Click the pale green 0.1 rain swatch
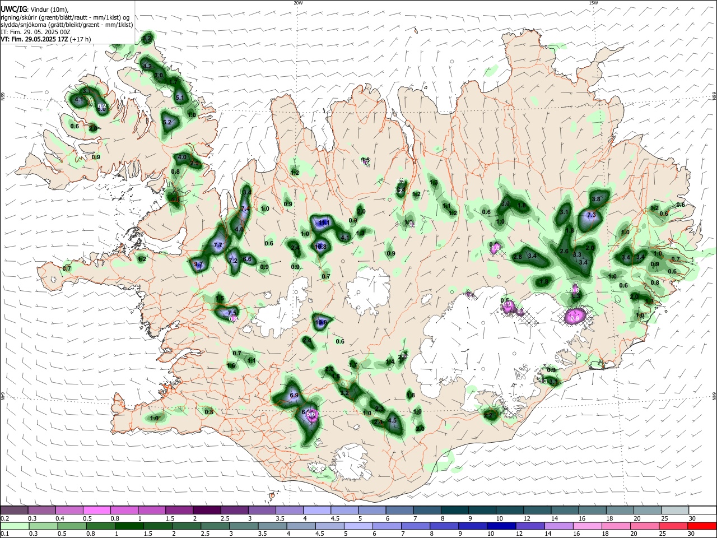The height and width of the screenshot is (538, 717). point(15,526)
